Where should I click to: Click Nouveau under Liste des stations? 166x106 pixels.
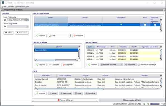click(93, 64)
